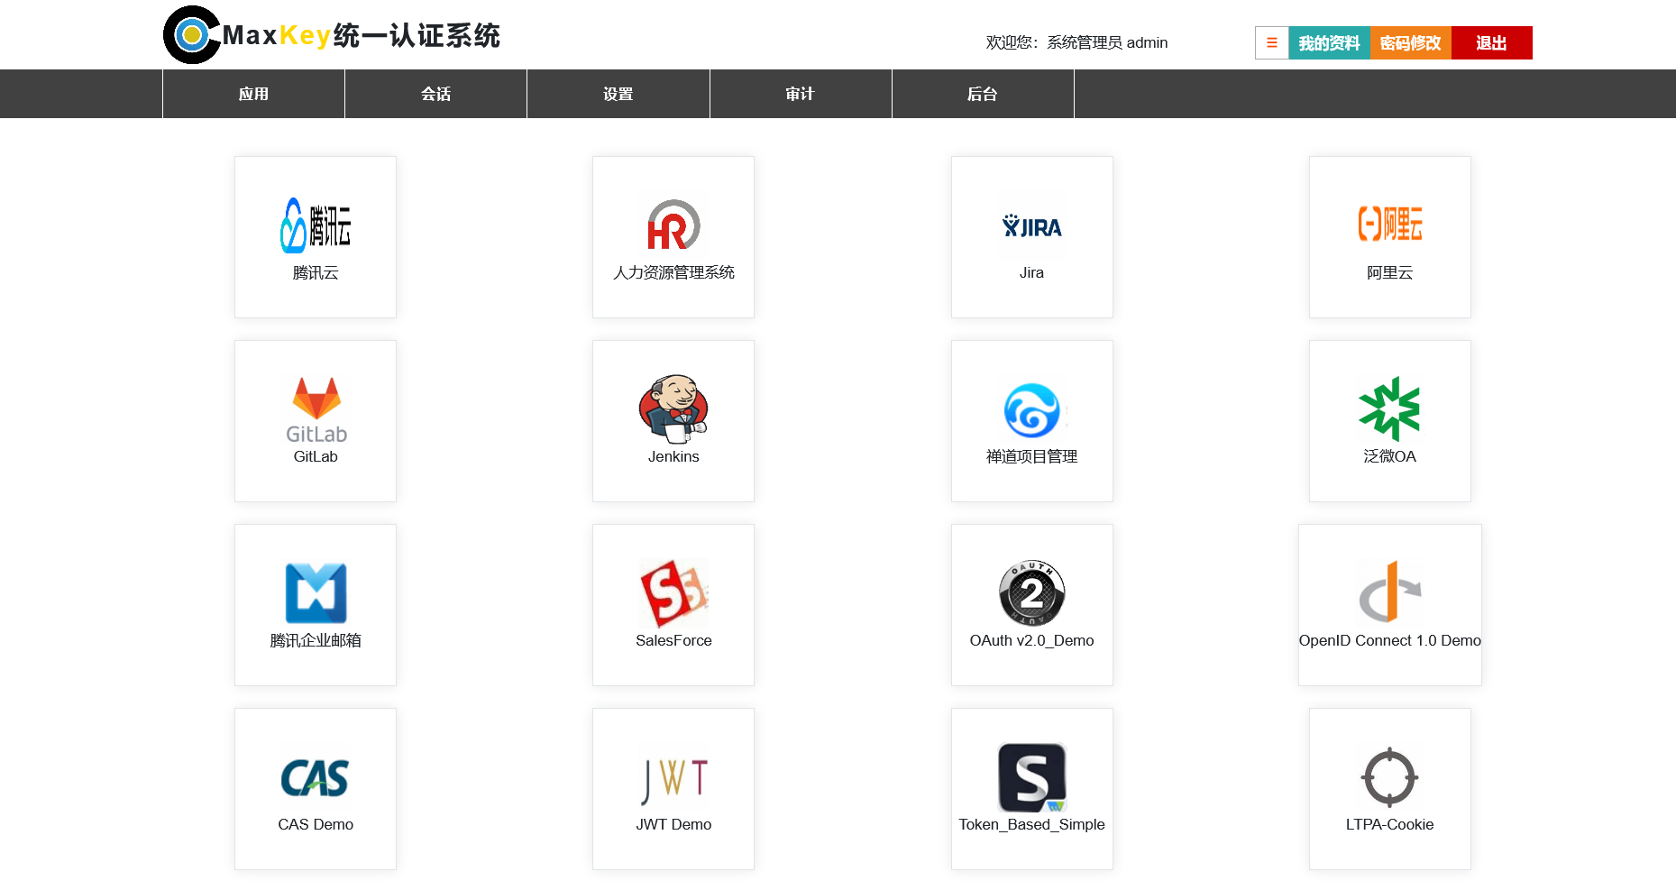Click the 我的资料 button

(x=1329, y=42)
